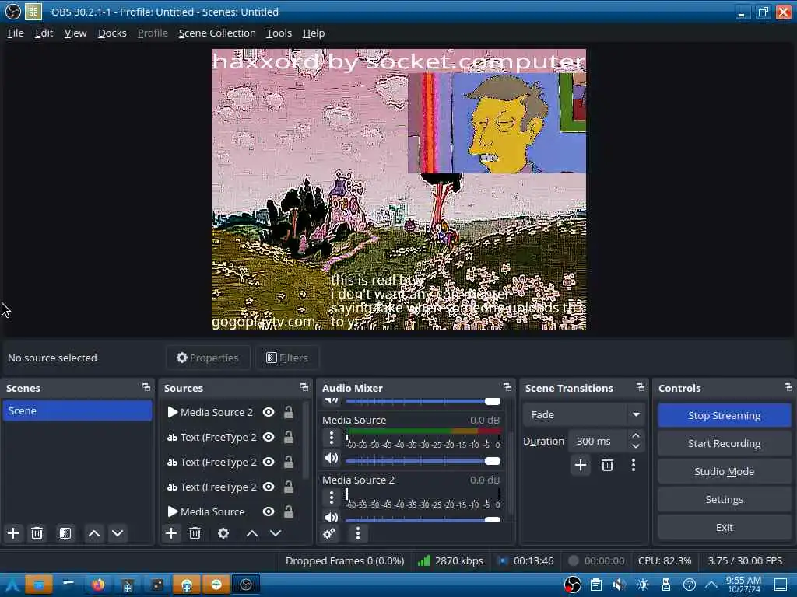
Task: Move scene up arrow in Scenes panel
Action: pyautogui.click(x=94, y=533)
